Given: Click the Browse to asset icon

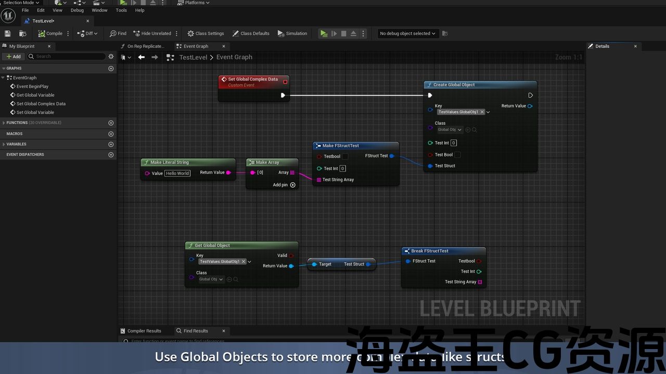Looking at the screenshot, I should pos(22,33).
